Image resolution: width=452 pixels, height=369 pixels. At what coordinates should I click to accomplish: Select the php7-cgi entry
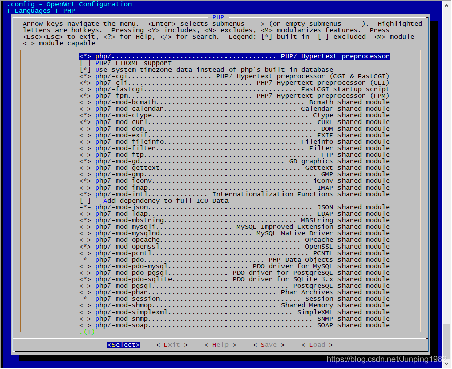[235, 76]
